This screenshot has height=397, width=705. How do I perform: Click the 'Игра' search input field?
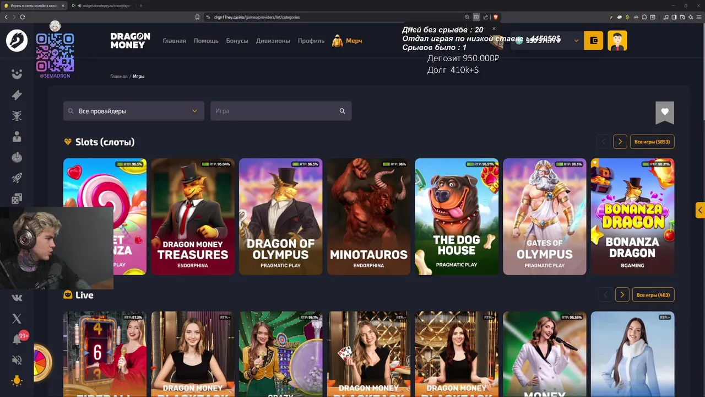(x=281, y=111)
